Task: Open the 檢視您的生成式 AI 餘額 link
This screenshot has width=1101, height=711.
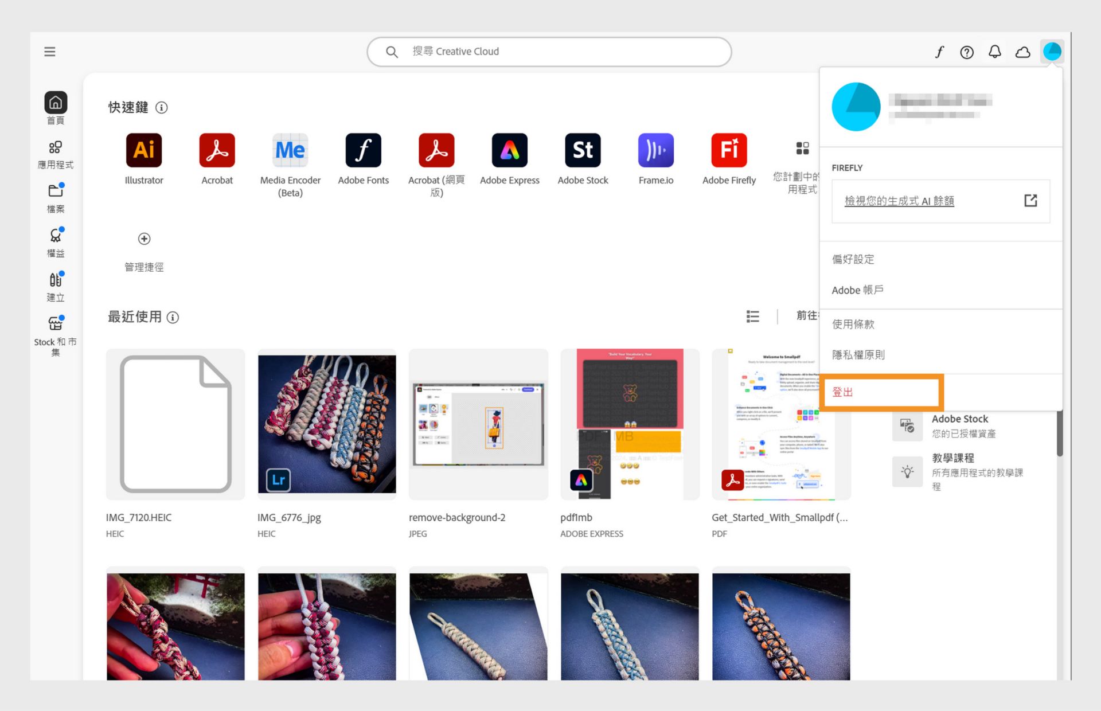Action: [x=899, y=201]
